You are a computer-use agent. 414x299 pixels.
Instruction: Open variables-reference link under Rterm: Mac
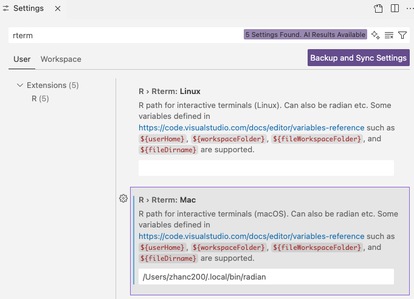[251, 236]
